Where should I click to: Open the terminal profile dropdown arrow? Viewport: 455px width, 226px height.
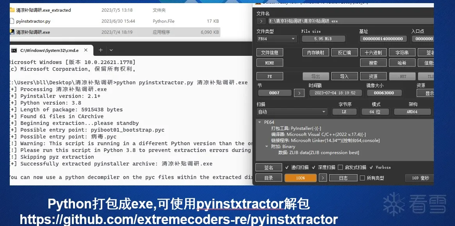tap(111, 50)
